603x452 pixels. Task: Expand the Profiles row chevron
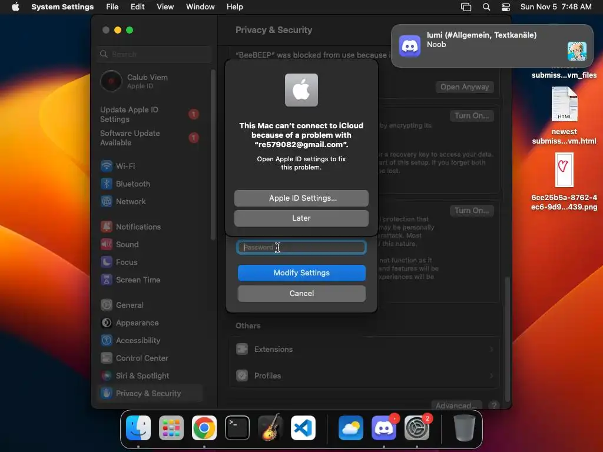point(492,375)
